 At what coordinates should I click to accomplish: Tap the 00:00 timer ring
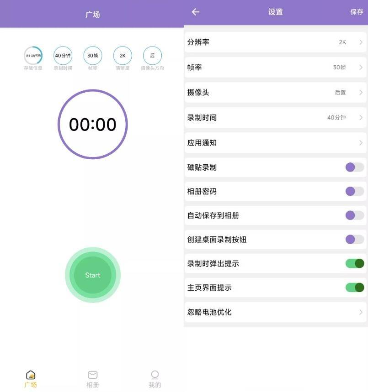point(93,124)
